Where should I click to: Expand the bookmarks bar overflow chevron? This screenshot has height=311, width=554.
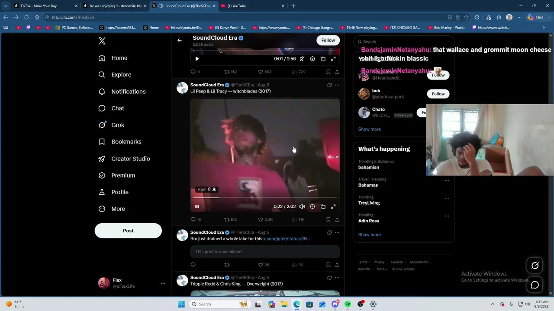544,28
